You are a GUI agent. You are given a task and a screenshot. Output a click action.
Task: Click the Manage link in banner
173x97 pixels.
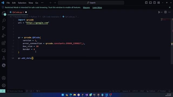pos(86,8)
